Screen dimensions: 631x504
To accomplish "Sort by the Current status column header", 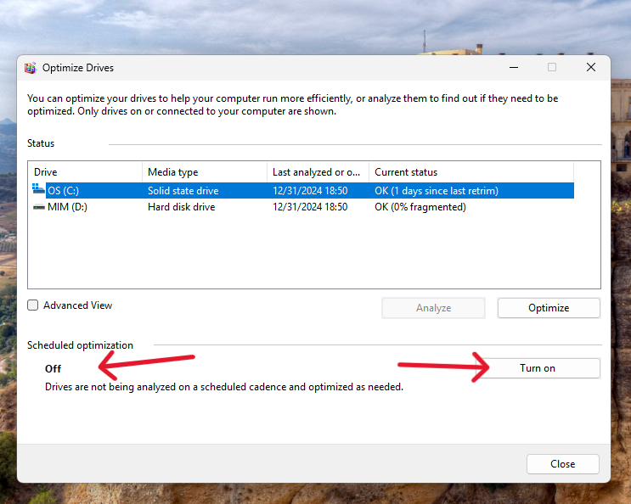I will (470, 172).
